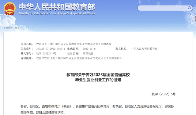196x115 pixels.
Task: Open the 公开 breadcrumb link
Action: click(27, 28)
